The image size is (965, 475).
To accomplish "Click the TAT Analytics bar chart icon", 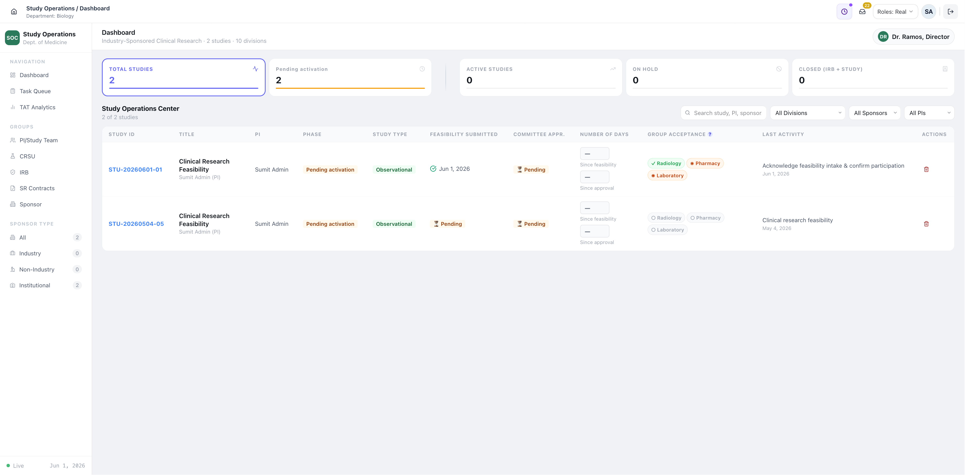I will tap(13, 107).
